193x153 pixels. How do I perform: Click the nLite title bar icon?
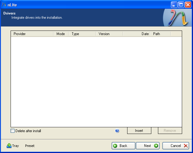point(4,5)
